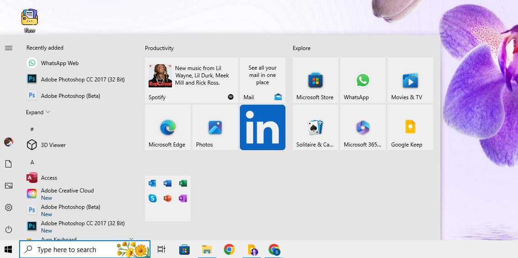Open the Office apps tile folder

point(167,198)
